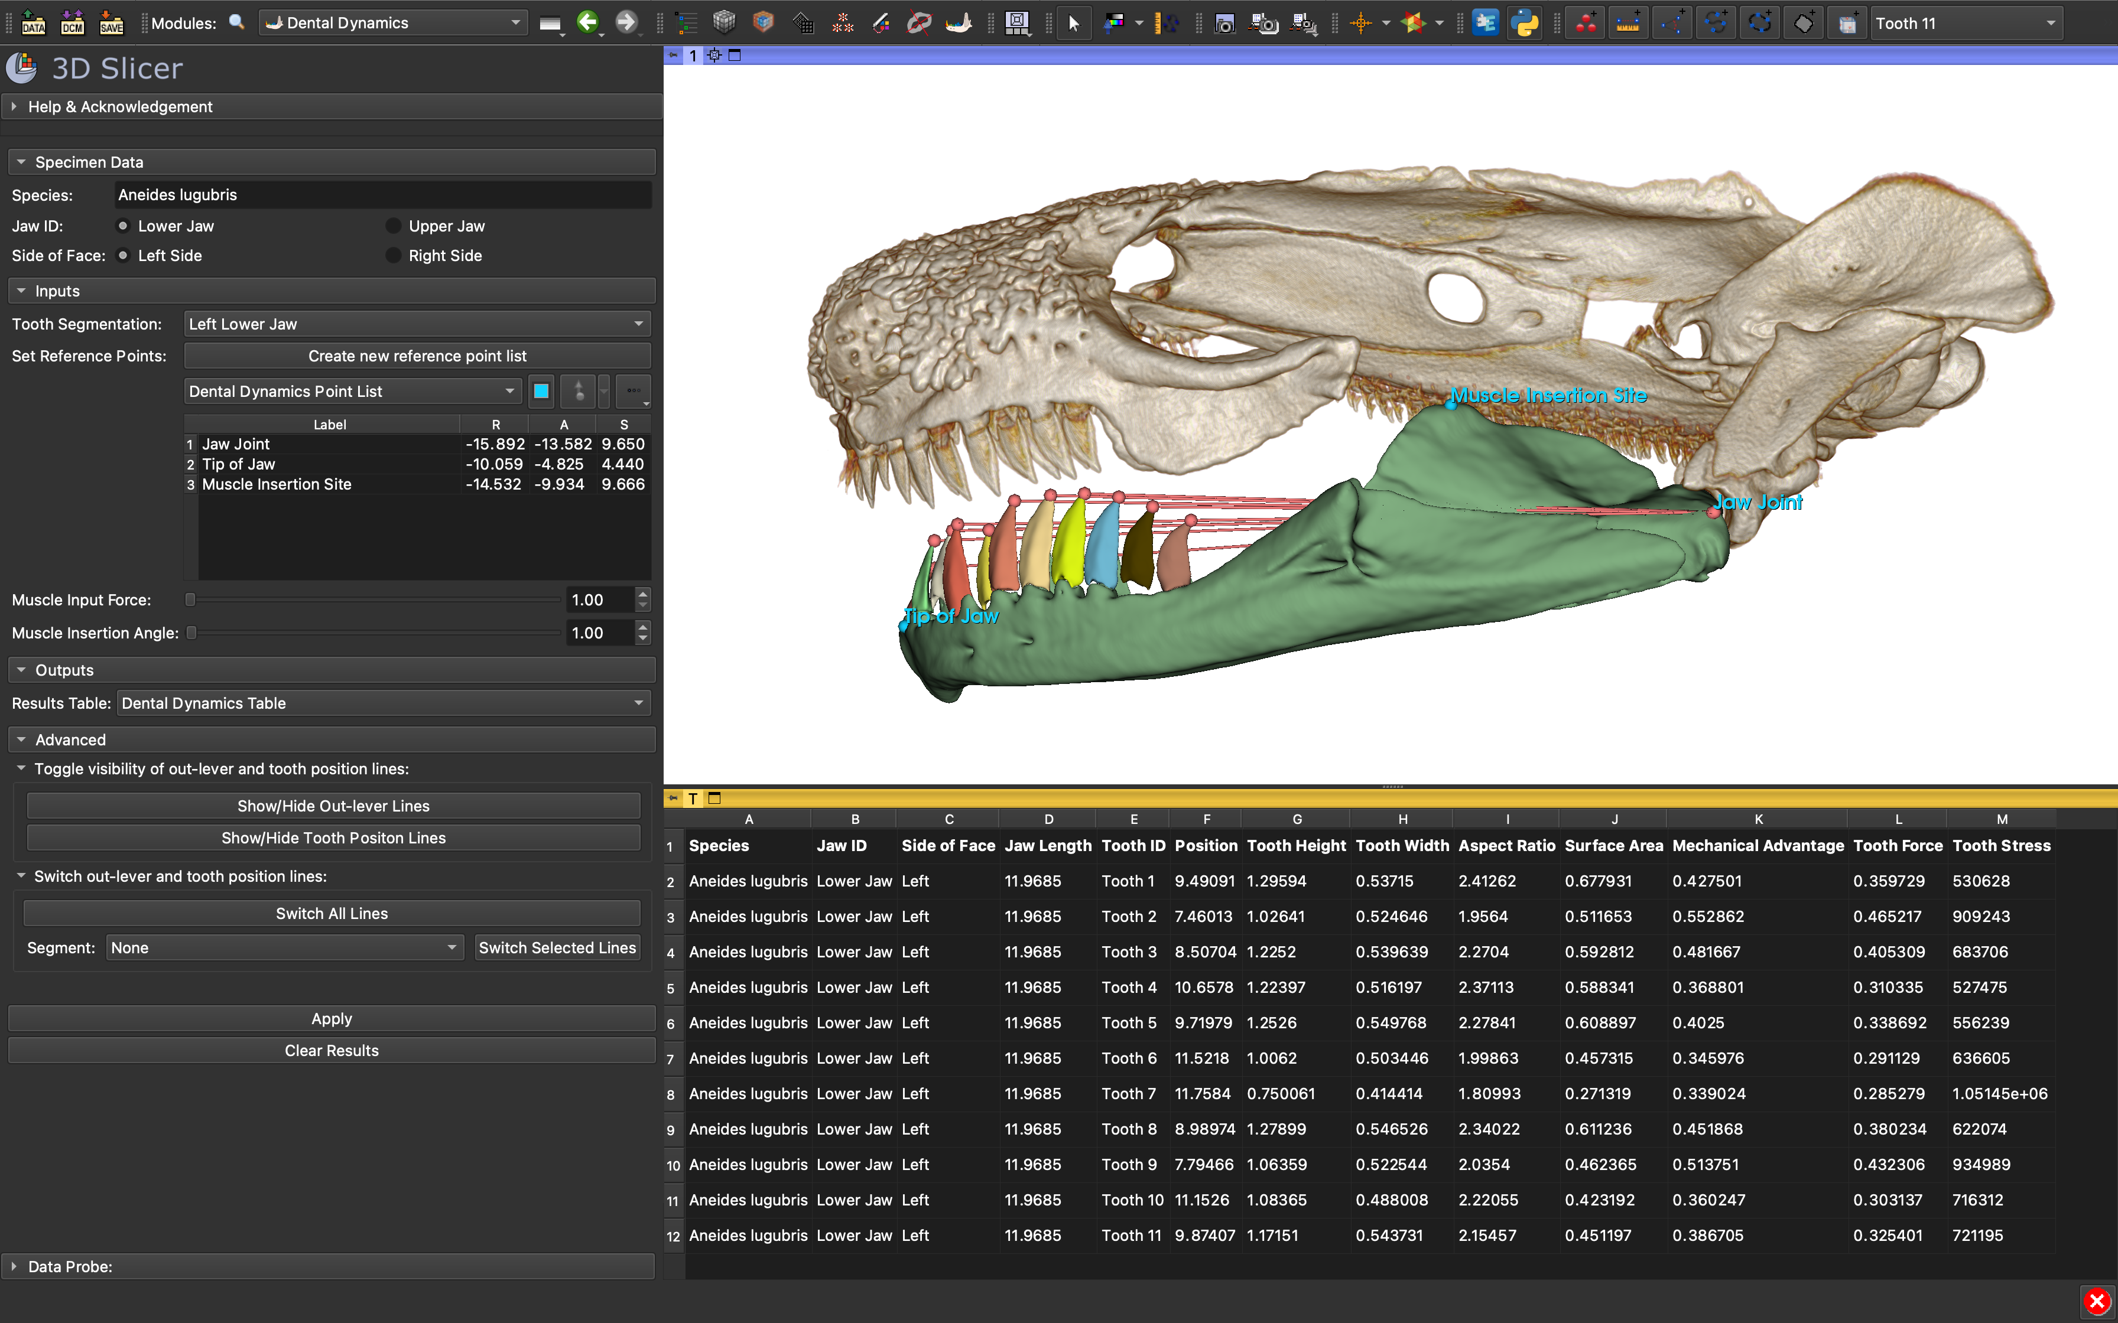Click the screenshot capture camera icon
Screen dimensions: 2118x1323
pyautogui.click(x=1224, y=24)
